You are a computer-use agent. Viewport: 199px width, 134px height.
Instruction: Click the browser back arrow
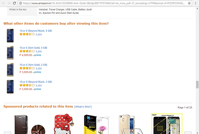(3, 3)
